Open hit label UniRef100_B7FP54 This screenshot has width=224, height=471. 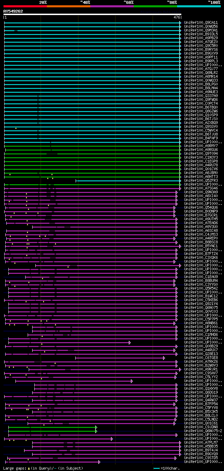pos(201,404)
